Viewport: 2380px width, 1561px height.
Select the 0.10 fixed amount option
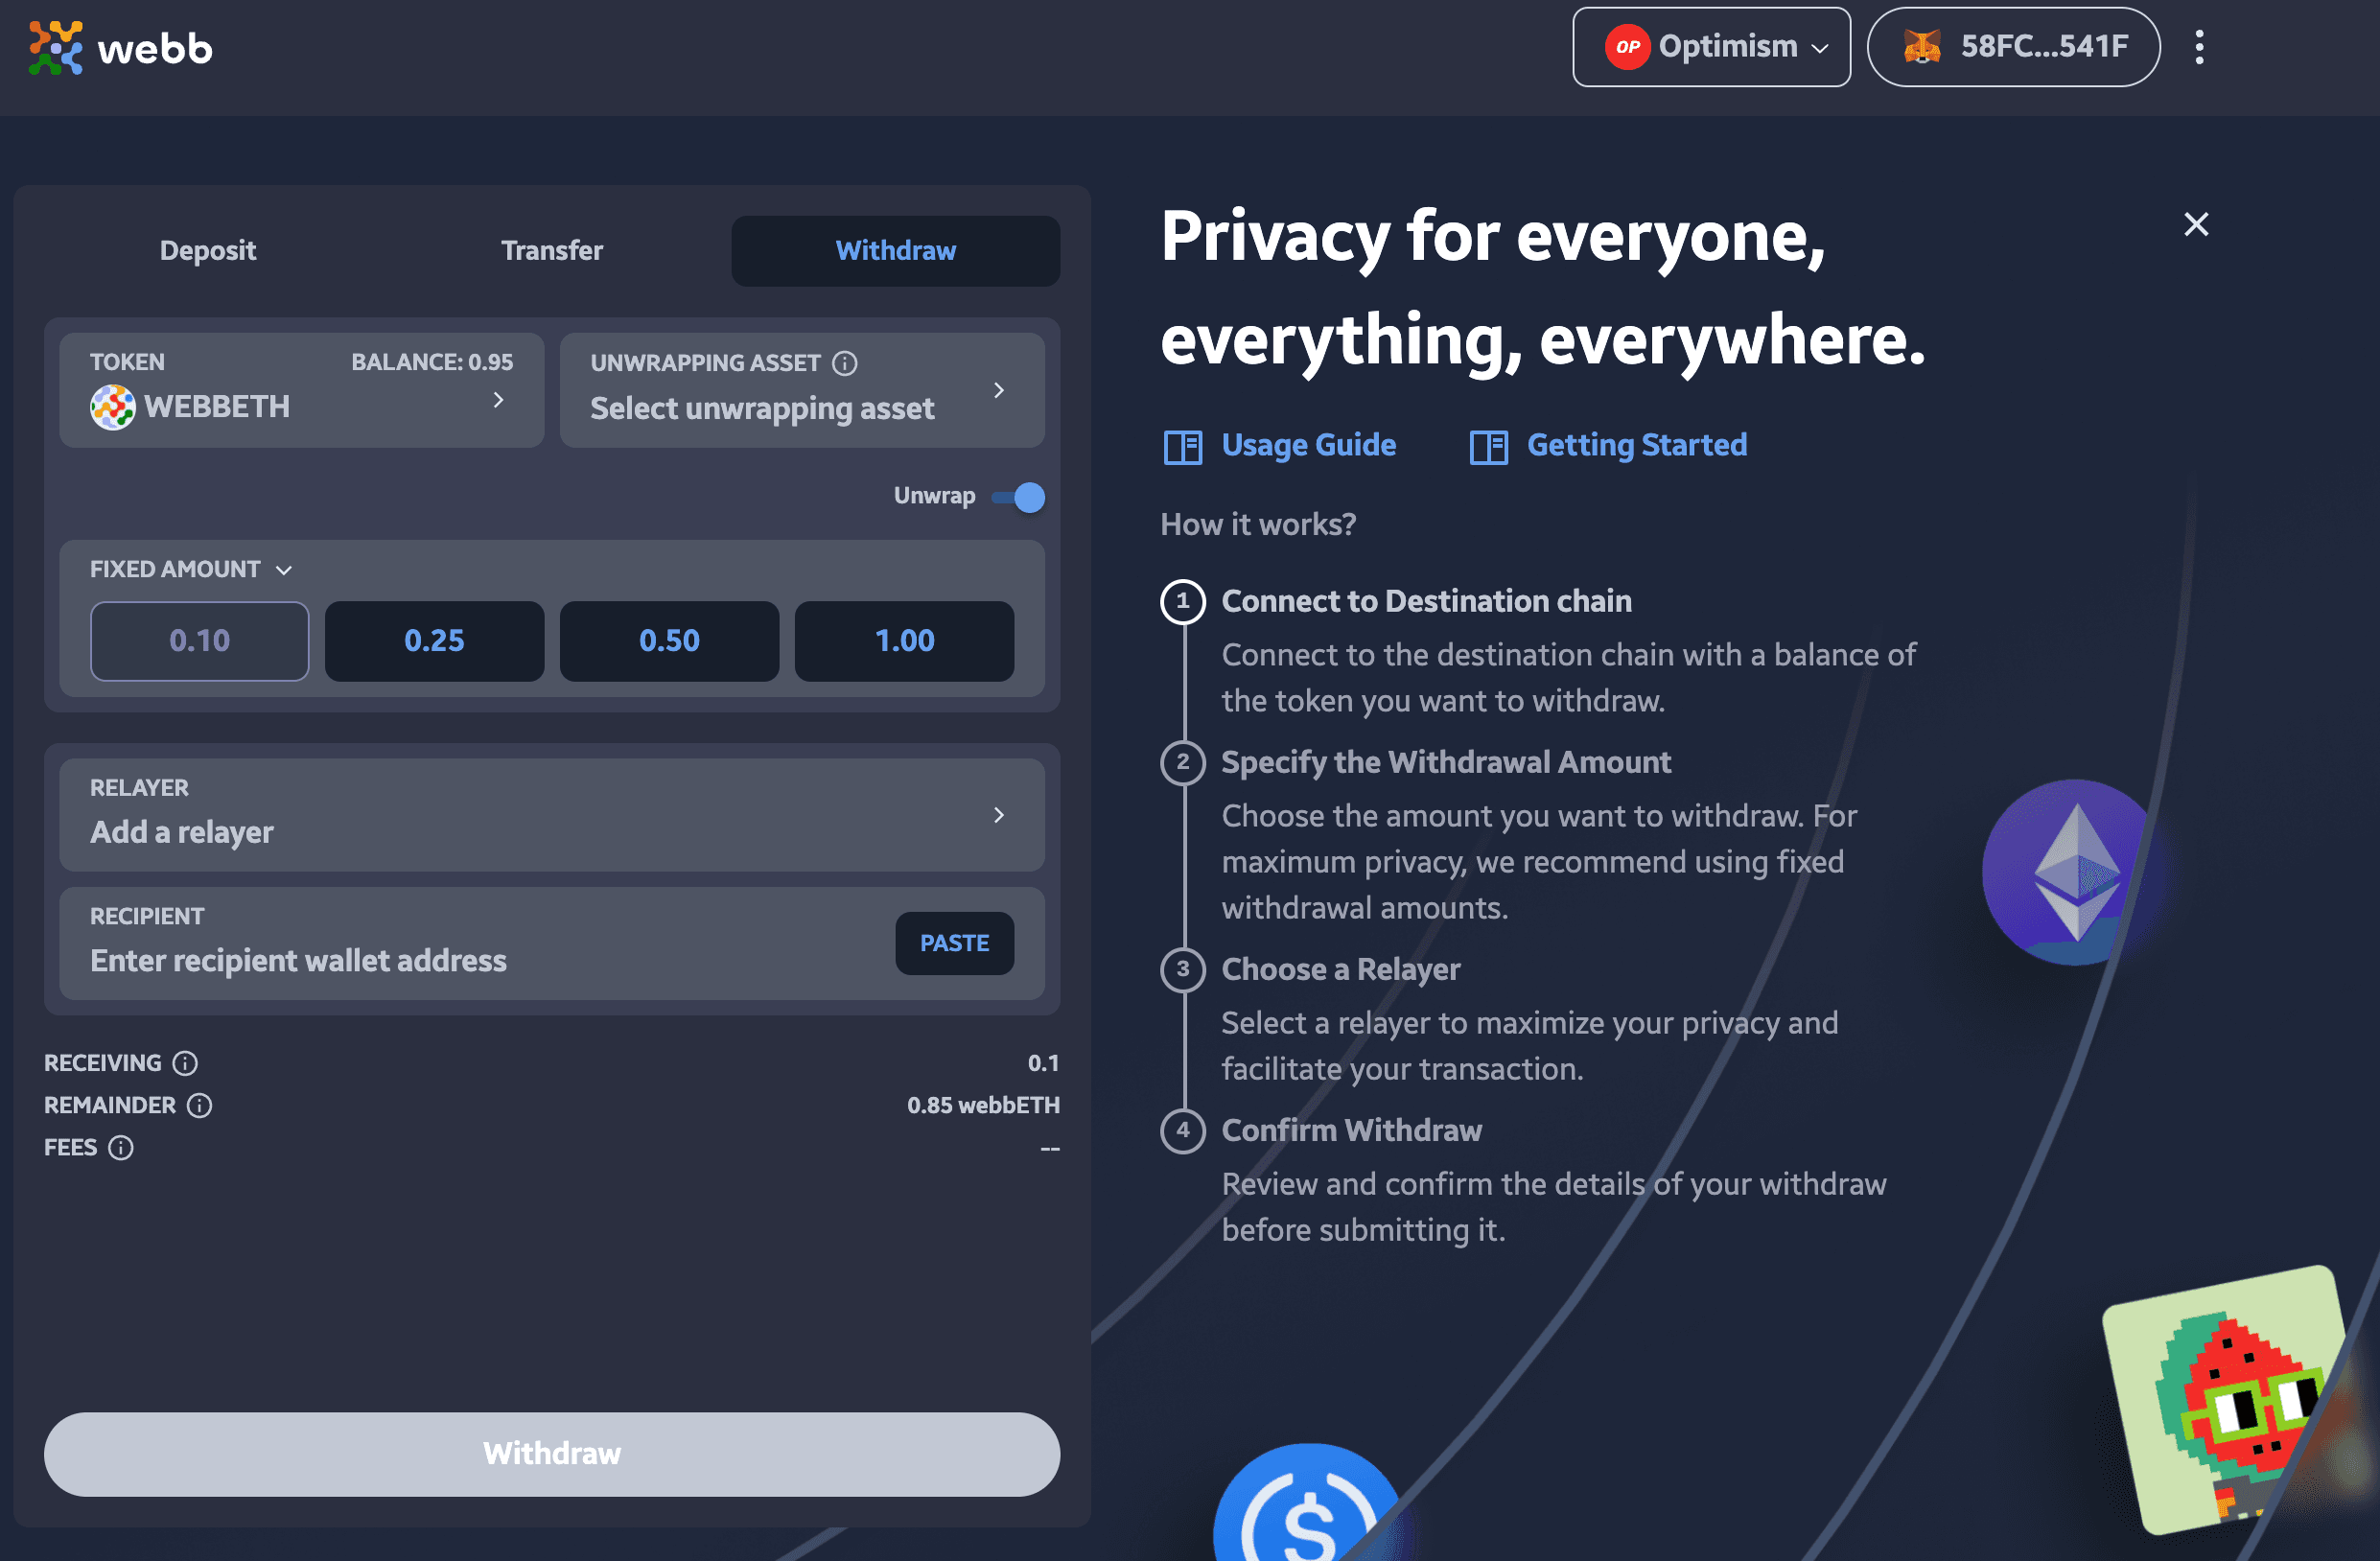pyautogui.click(x=198, y=641)
